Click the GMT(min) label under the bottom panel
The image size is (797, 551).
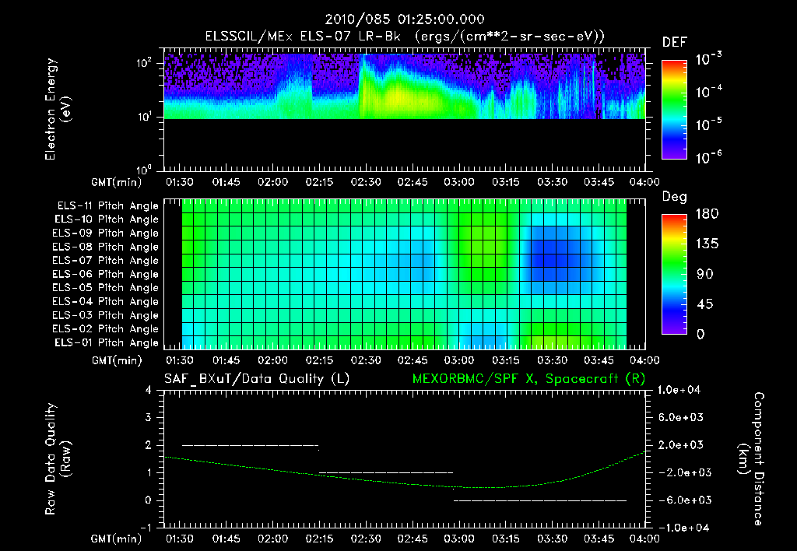click(117, 539)
